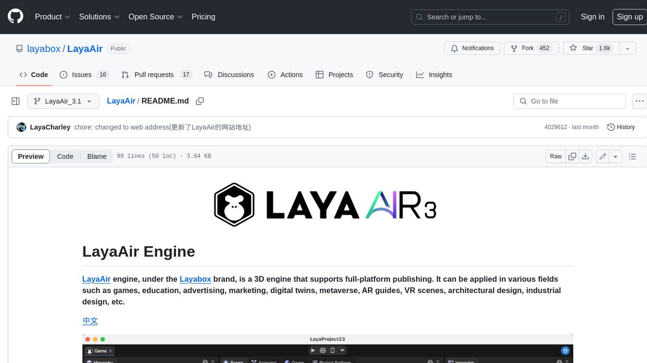
Task: Expand the file tree side panel
Action: click(15, 101)
